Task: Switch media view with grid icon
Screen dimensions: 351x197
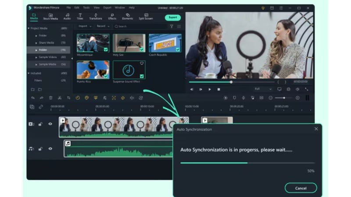Action: [x=179, y=26]
